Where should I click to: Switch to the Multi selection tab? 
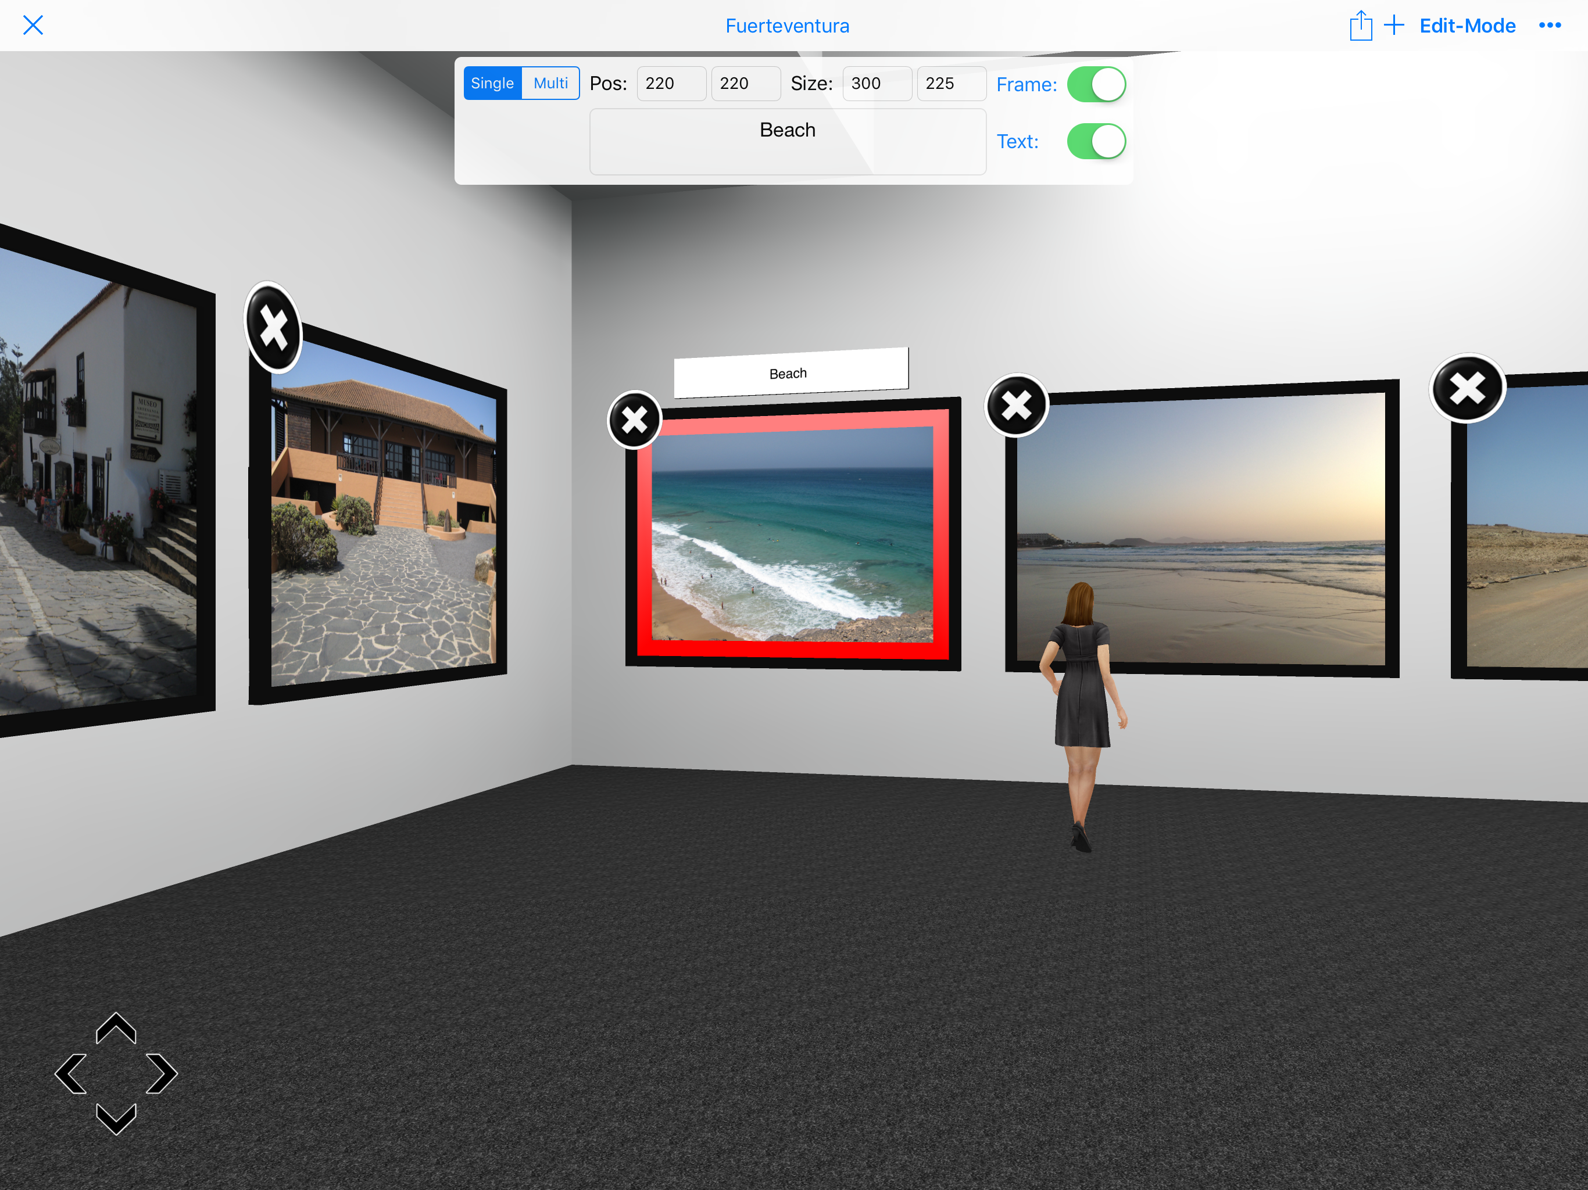(550, 83)
